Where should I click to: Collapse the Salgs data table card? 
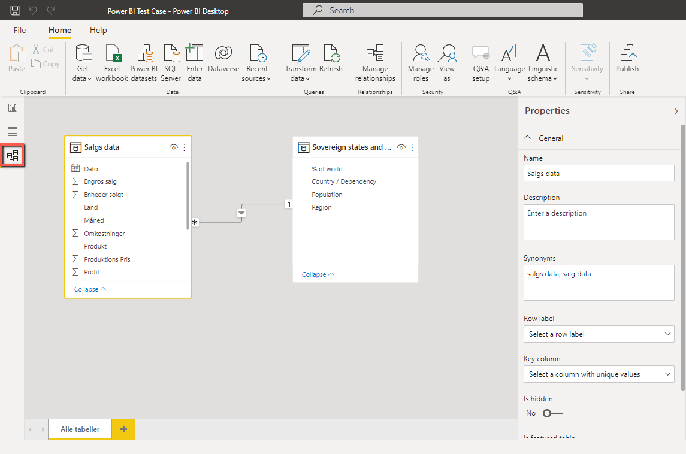point(90,289)
